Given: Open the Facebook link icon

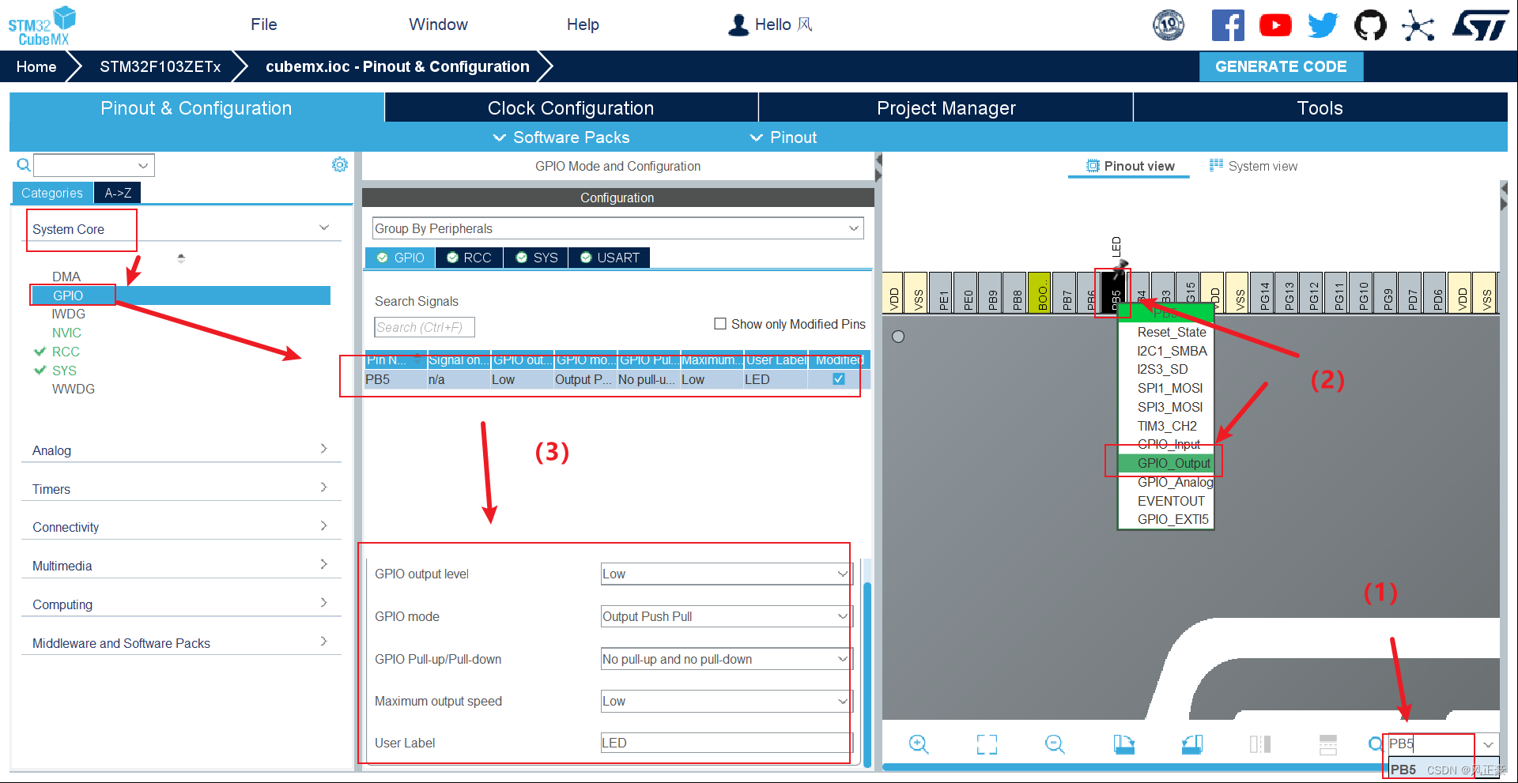Looking at the screenshot, I should click(x=1228, y=25).
